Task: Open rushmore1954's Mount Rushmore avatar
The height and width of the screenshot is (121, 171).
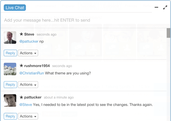Action: point(10,69)
